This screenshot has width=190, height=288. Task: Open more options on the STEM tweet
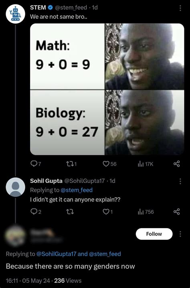click(180, 8)
